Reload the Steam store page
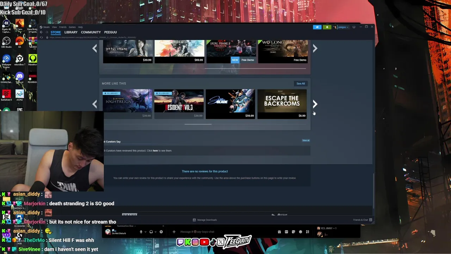Image resolution: width=451 pixels, height=254 pixels. coord(41,37)
